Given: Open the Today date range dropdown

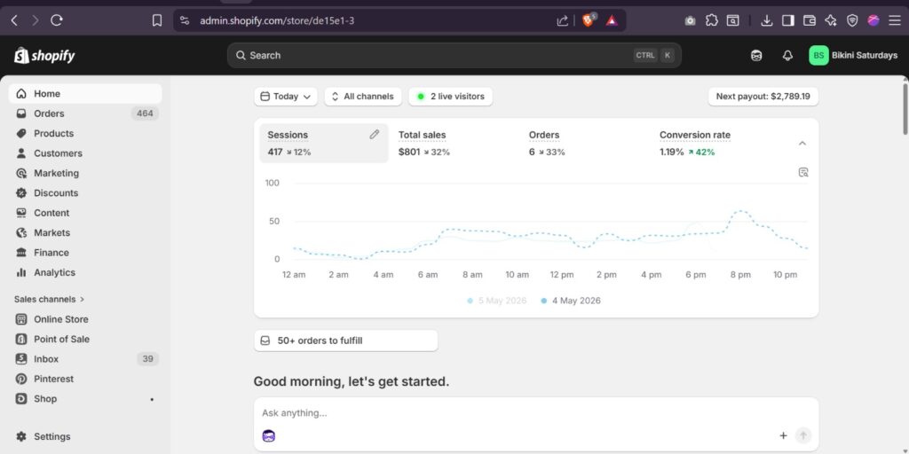Looking at the screenshot, I should point(286,97).
